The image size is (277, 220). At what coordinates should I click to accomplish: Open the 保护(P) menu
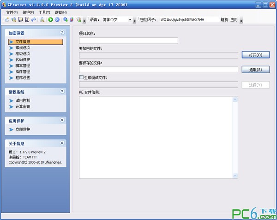click(28, 12)
